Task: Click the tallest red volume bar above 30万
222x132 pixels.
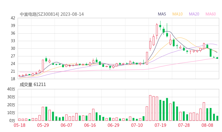Action: click(150, 108)
